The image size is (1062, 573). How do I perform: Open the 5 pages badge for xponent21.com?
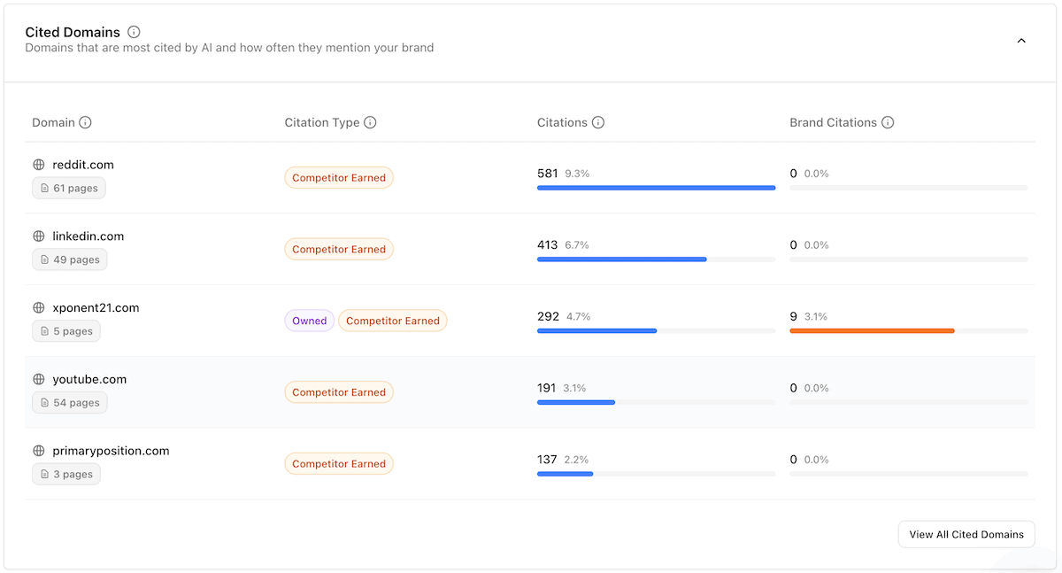pyautogui.click(x=66, y=331)
